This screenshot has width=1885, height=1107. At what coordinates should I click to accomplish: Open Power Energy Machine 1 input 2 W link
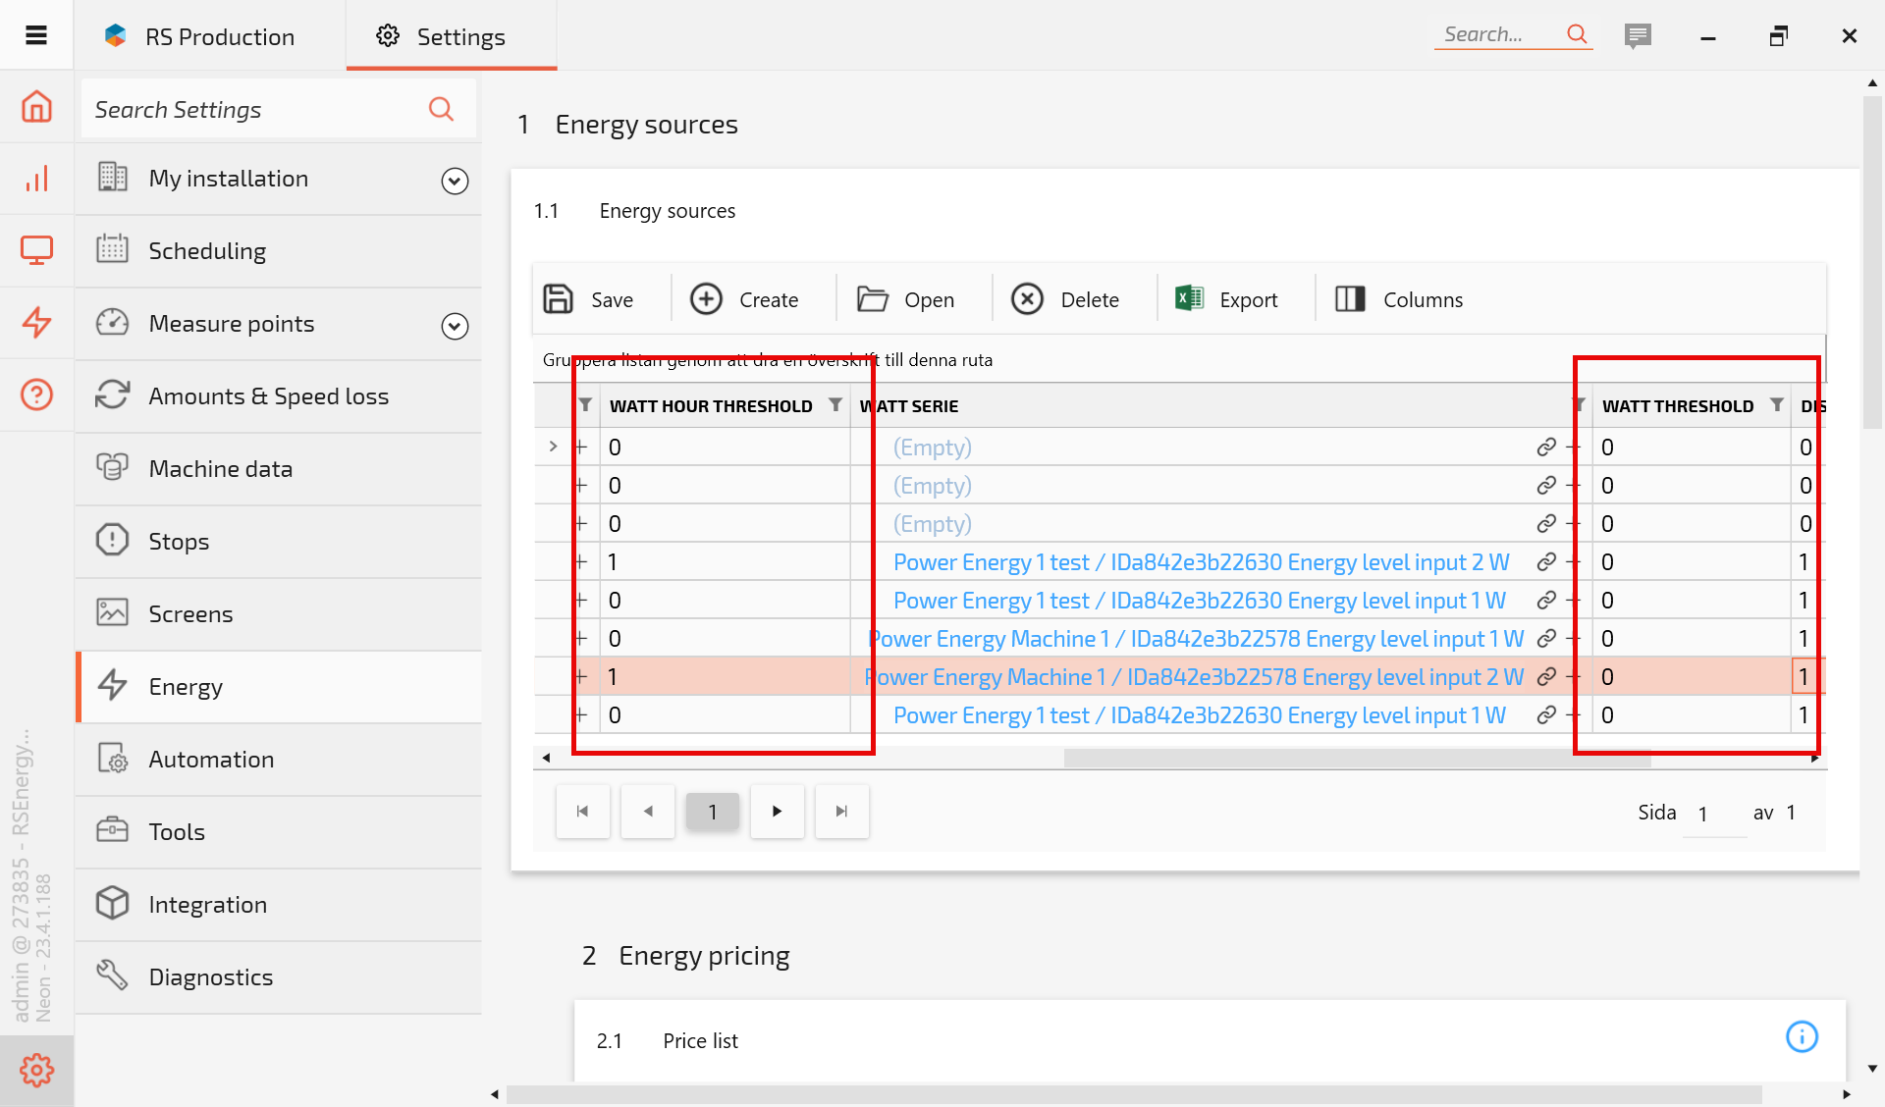pyautogui.click(x=1193, y=677)
